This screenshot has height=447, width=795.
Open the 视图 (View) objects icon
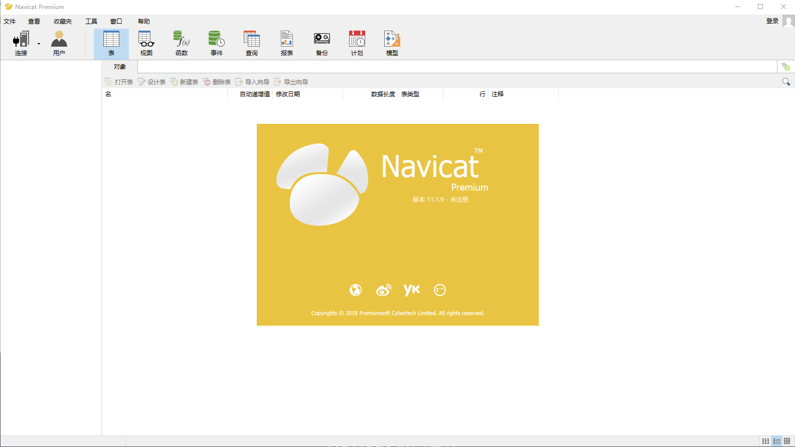146,44
